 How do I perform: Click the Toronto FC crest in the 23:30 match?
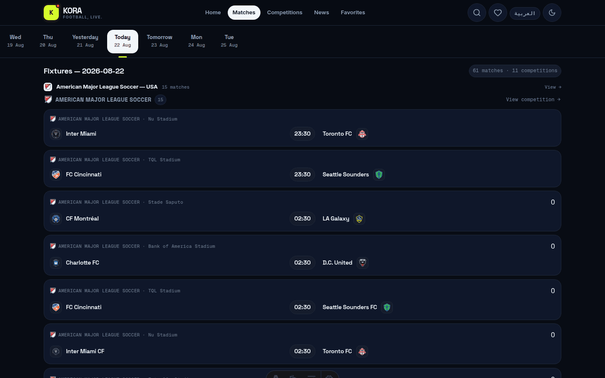tap(362, 134)
